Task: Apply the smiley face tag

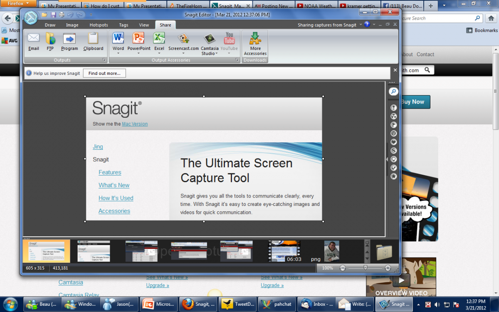Action: [x=393, y=134]
